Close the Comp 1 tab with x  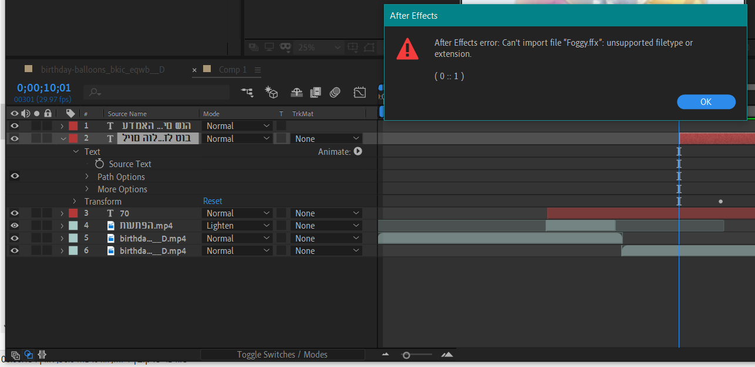[x=195, y=70]
